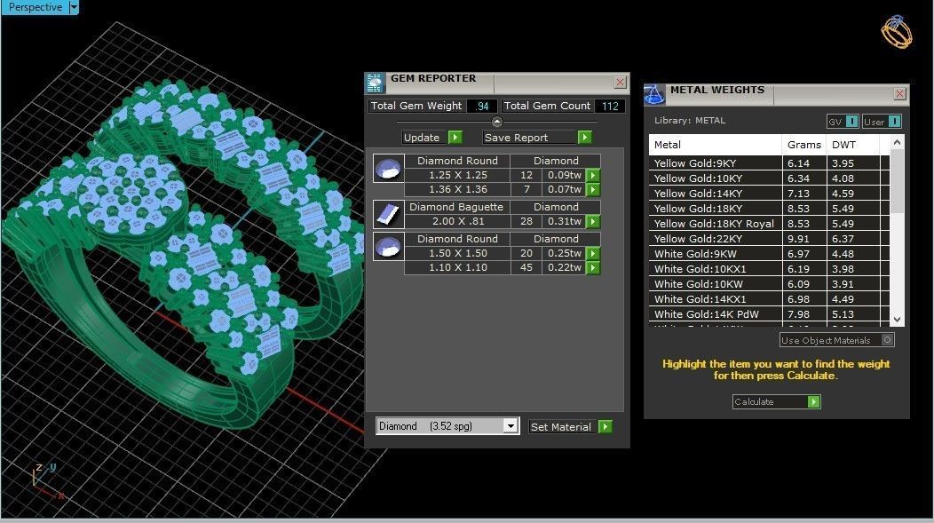
Task: Click the Total Gem Weight value field
Action: (482, 106)
